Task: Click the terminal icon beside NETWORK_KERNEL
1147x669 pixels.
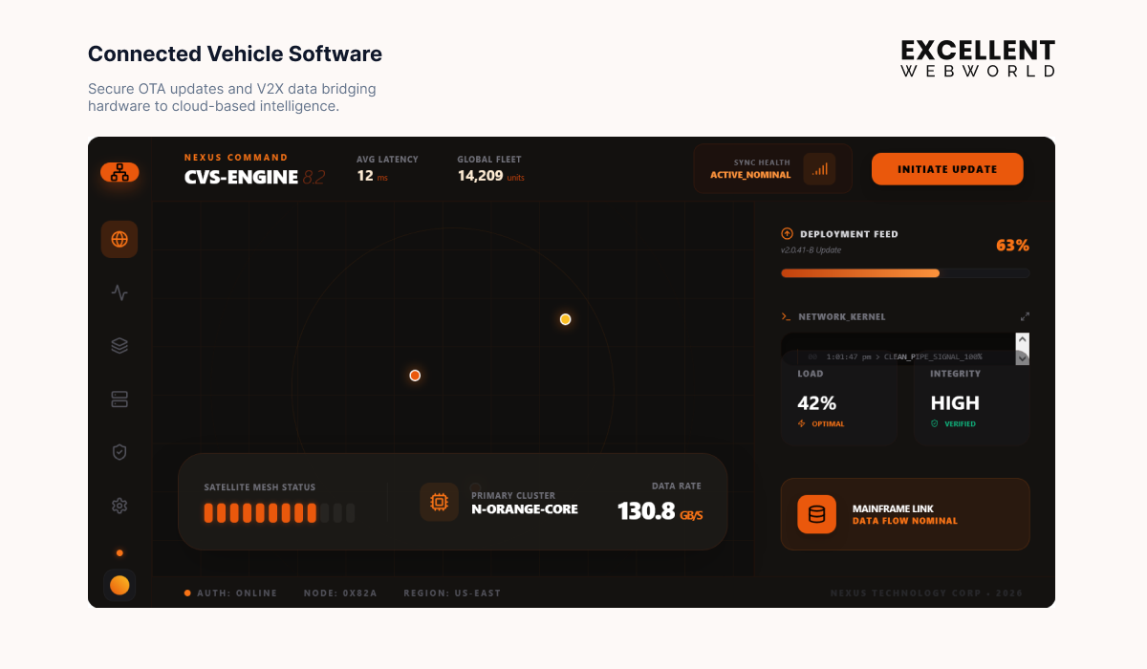Action: click(x=786, y=316)
